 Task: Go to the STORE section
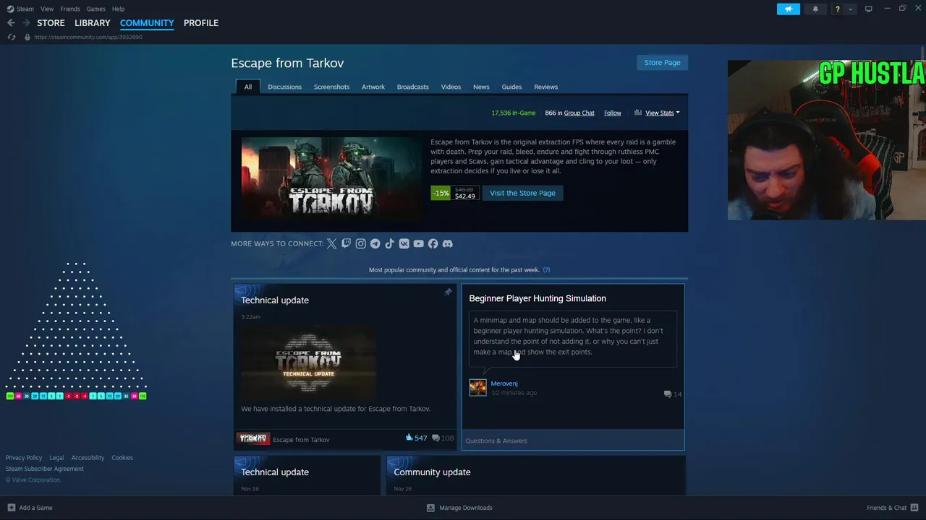(x=51, y=23)
